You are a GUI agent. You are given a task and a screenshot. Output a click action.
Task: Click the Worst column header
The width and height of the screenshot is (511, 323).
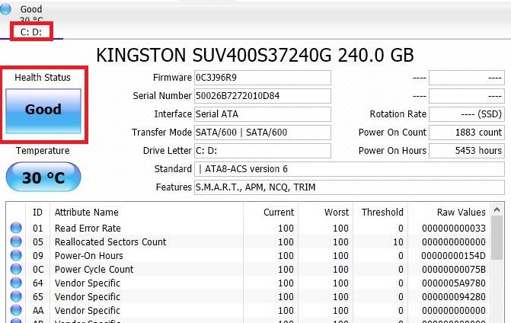337,213
